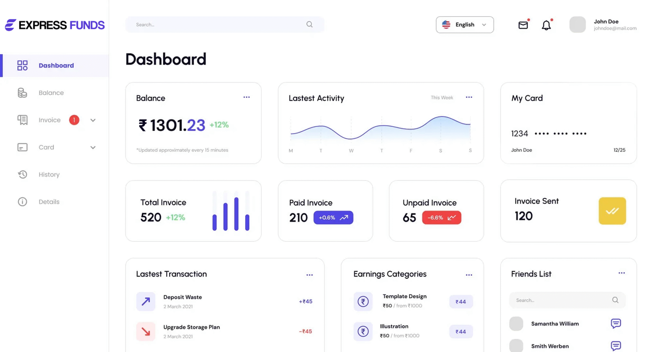654x352 pixels.
Task: Open Lastest Activity three-dot options menu
Action: (x=469, y=97)
